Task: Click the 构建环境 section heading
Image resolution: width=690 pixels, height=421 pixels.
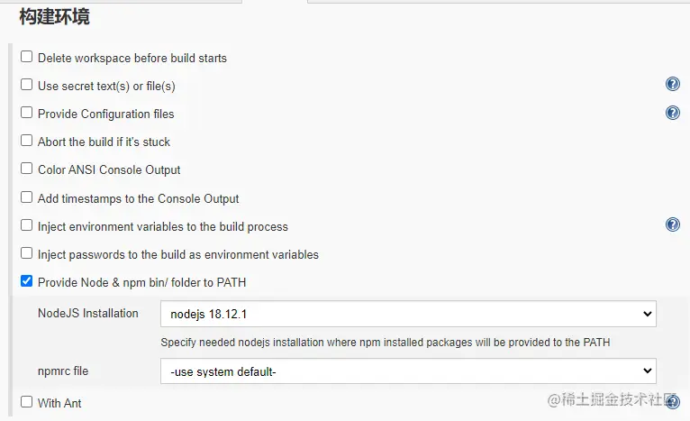Action: click(54, 16)
